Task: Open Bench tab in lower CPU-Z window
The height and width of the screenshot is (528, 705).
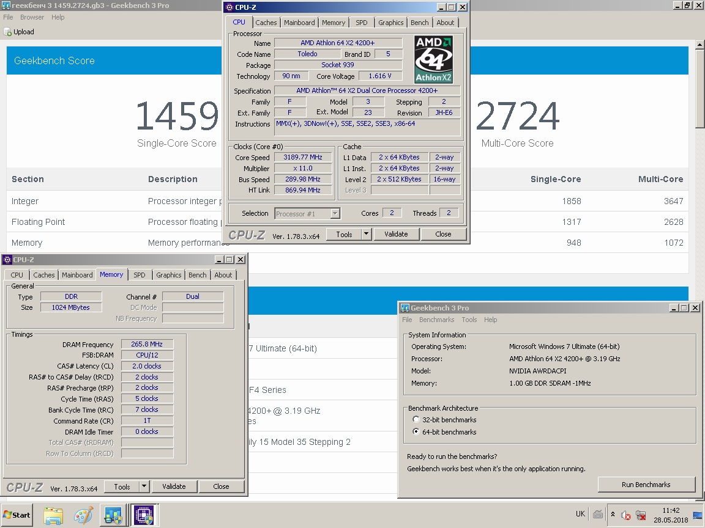Action: coord(198,275)
